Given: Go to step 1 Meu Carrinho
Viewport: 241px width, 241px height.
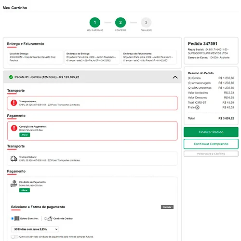Looking at the screenshot, I should (95, 23).
